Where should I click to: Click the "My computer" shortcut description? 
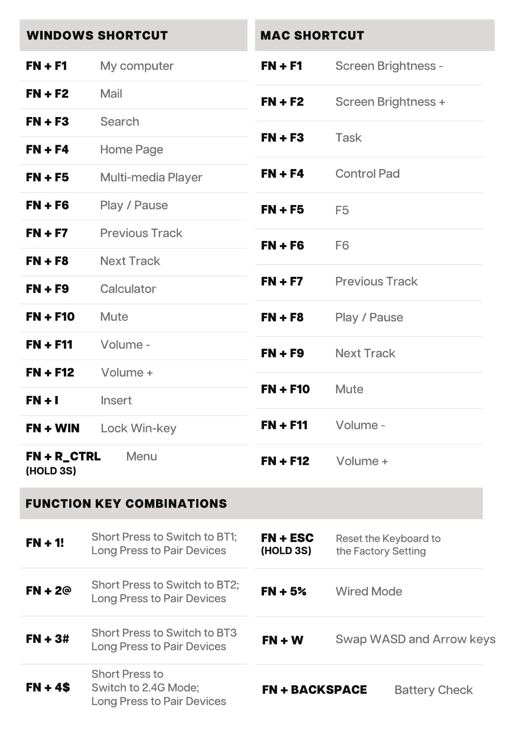[137, 66]
